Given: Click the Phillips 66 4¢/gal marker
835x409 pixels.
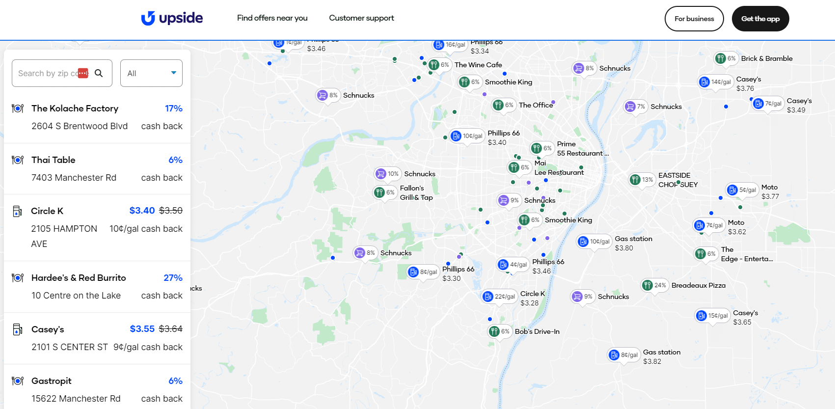Looking at the screenshot, I should click(x=513, y=265).
